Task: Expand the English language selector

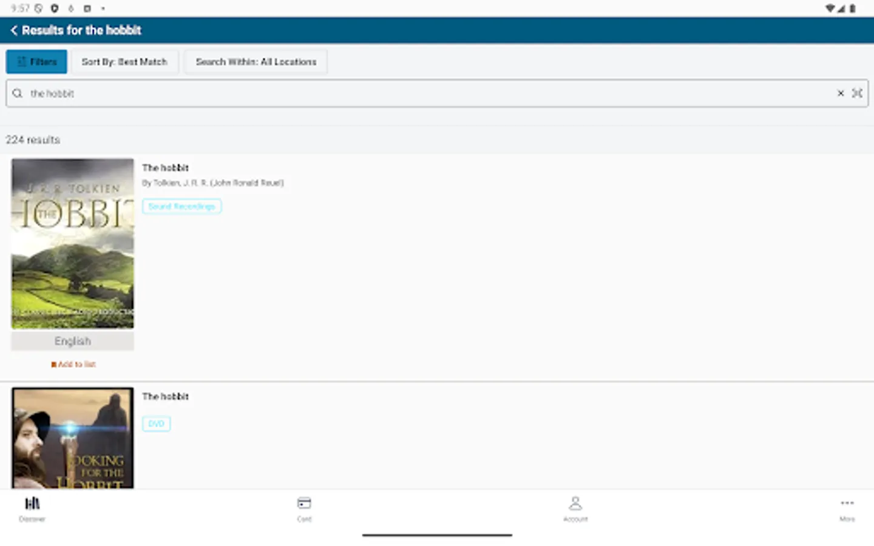Action: coord(72,341)
